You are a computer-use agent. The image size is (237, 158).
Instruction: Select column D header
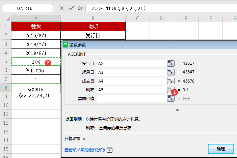click(162, 18)
